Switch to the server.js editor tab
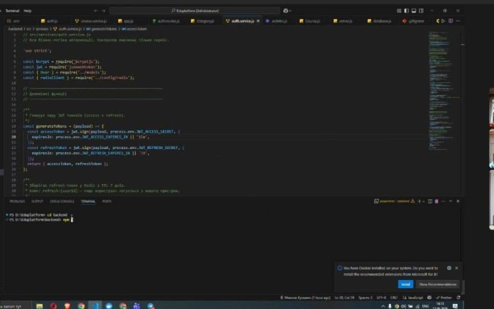Screen dimensions: 494x309 pyautogui.click(x=343, y=21)
